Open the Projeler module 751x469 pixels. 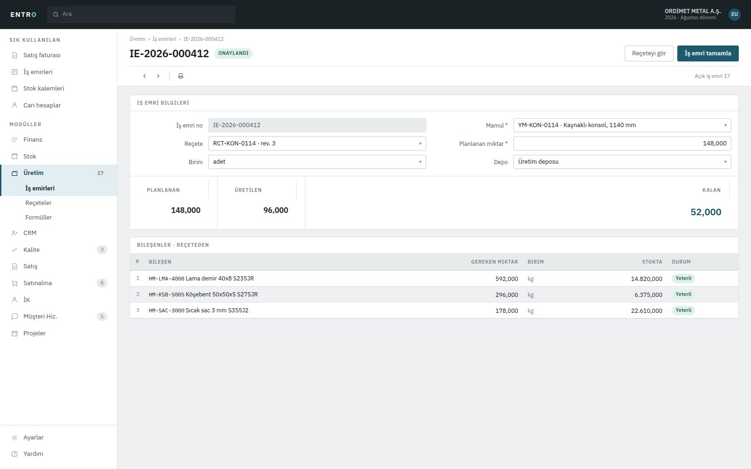pos(59,333)
